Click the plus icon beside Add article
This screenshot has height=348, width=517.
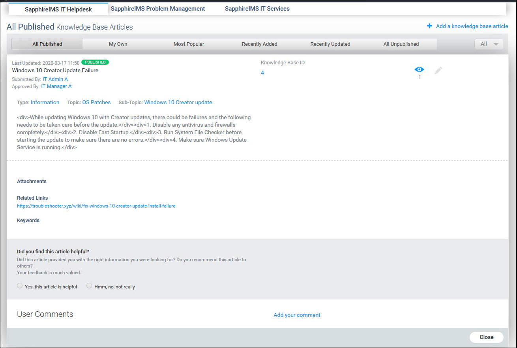click(x=429, y=26)
